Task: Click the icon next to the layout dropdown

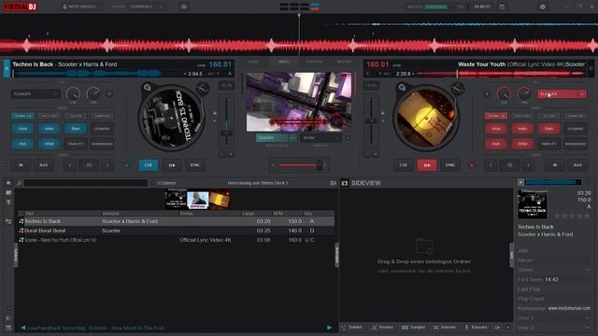Action: 184,7
